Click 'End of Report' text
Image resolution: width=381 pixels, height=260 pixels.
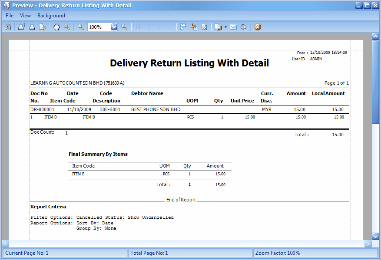coord(181,200)
